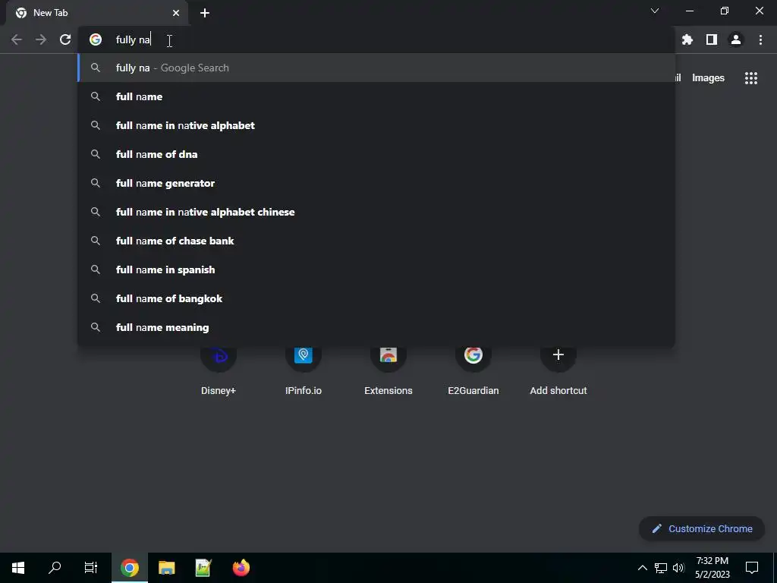The image size is (777, 583).
Task: Open File Explorer from taskbar
Action: (x=166, y=568)
